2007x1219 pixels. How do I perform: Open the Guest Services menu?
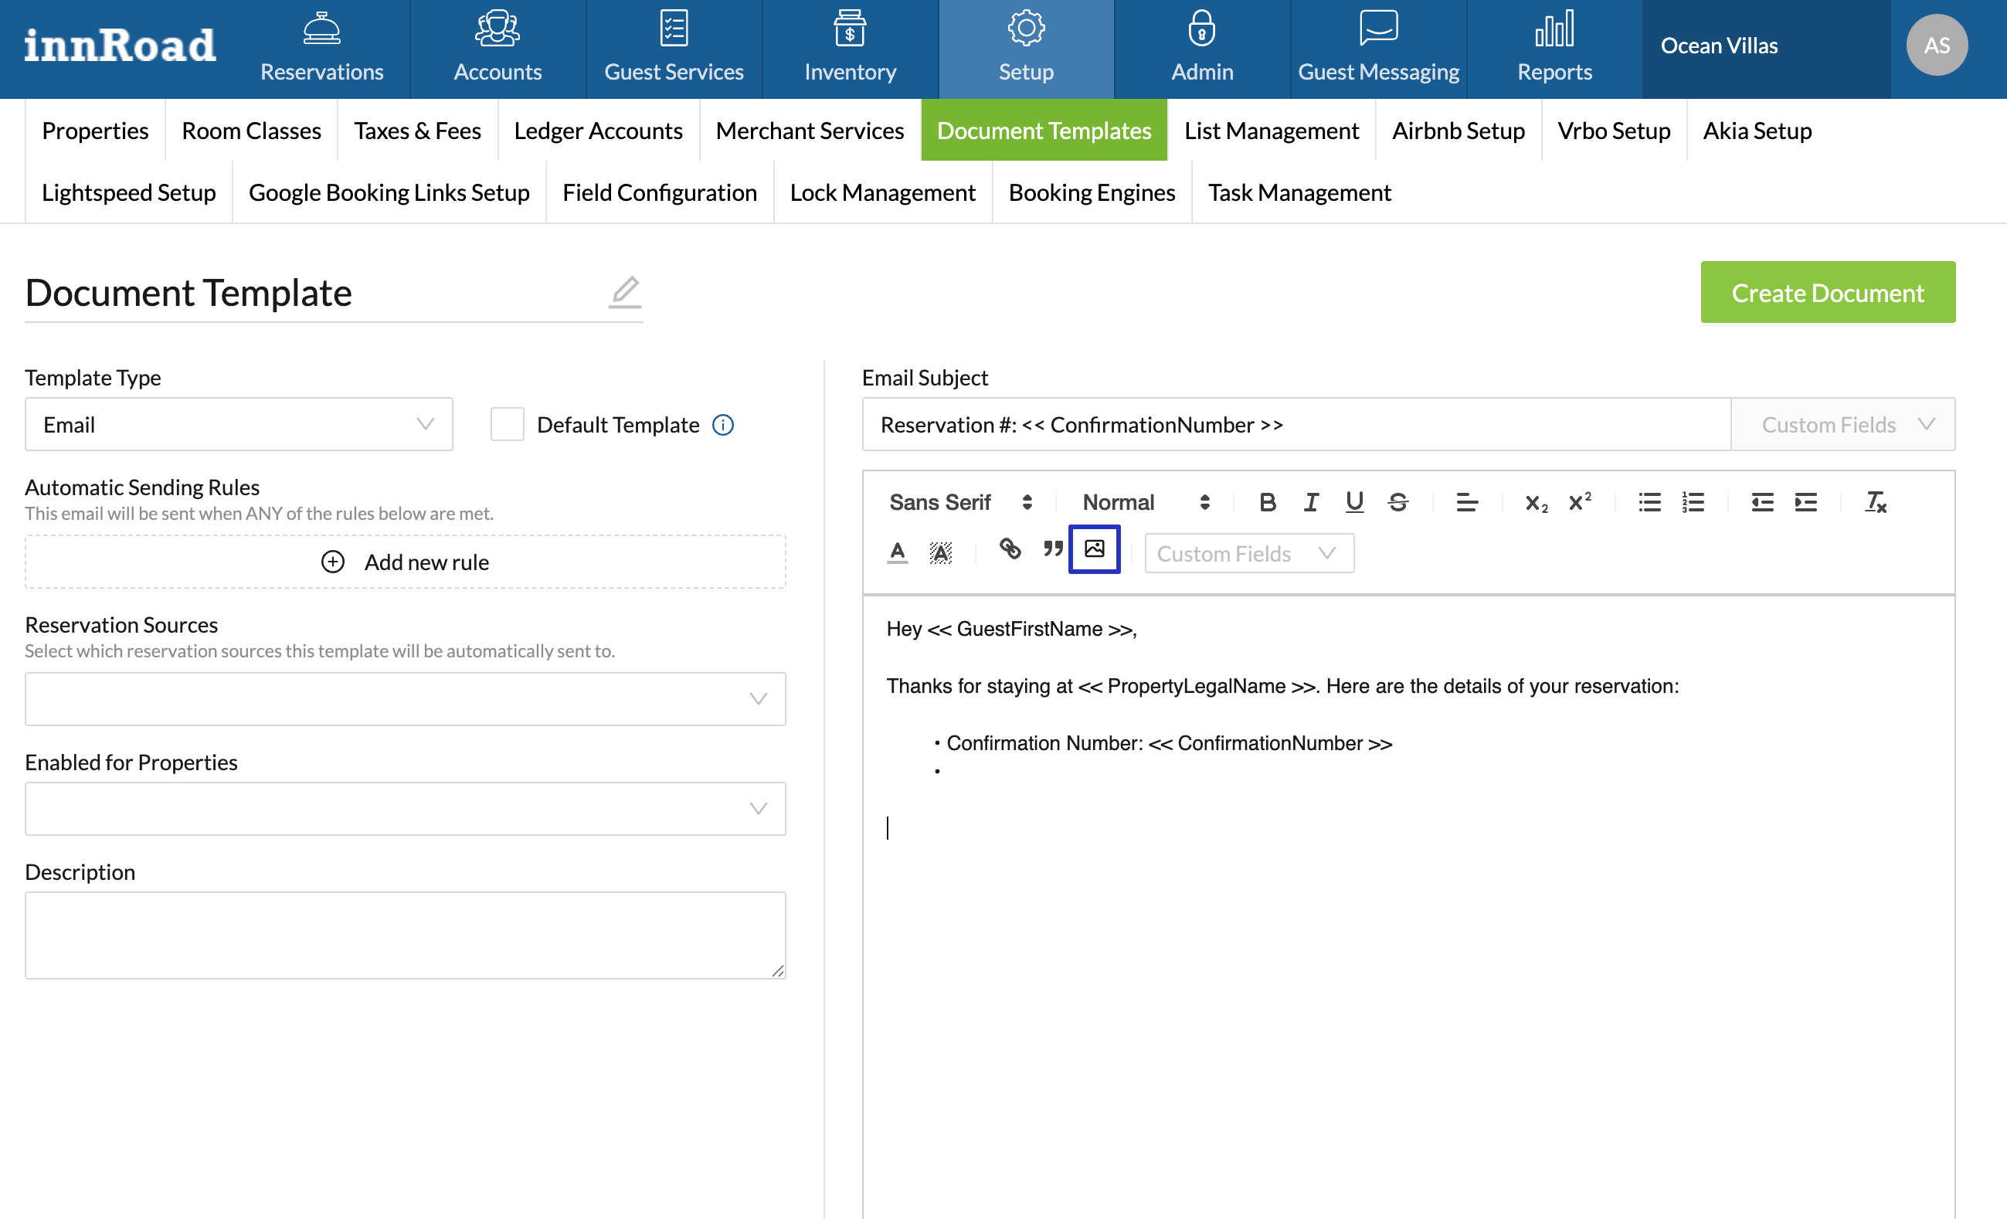674,49
